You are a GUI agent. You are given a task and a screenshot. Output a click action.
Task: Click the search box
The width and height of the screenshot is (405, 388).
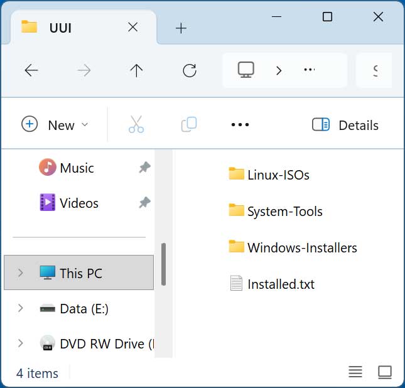[x=374, y=70]
